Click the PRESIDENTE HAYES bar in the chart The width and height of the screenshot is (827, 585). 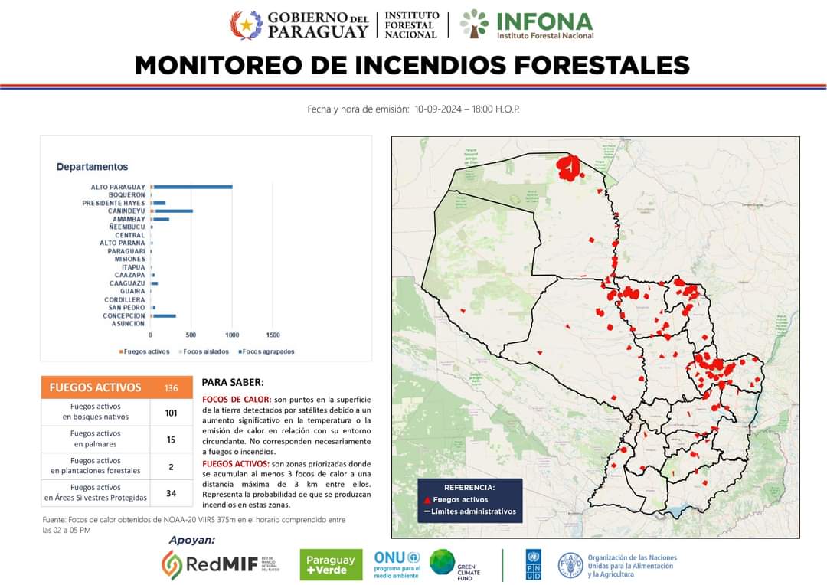coord(159,203)
